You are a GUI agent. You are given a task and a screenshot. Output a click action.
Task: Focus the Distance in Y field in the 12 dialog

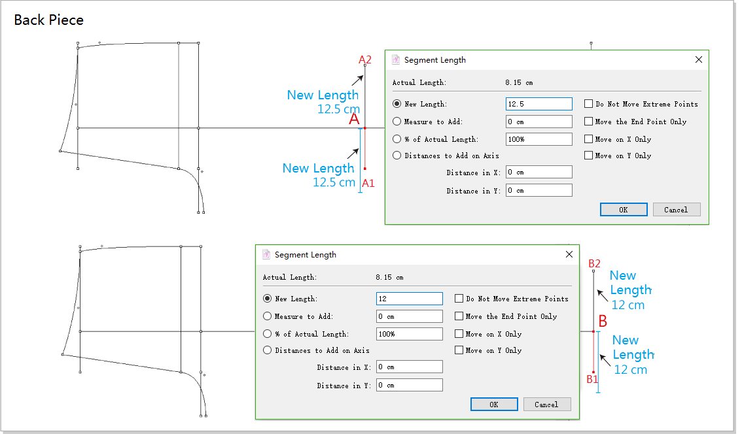pyautogui.click(x=409, y=386)
